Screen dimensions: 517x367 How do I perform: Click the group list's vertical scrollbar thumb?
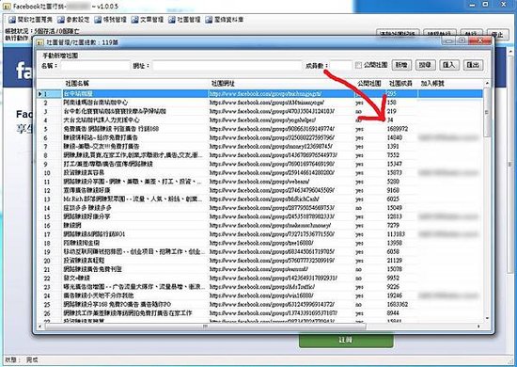487,112
